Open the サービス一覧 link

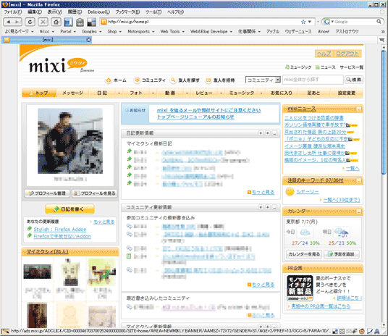pos(351,67)
